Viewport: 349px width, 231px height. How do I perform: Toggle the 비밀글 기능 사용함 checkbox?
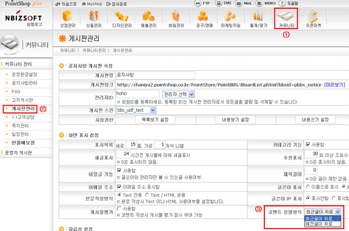(119, 171)
